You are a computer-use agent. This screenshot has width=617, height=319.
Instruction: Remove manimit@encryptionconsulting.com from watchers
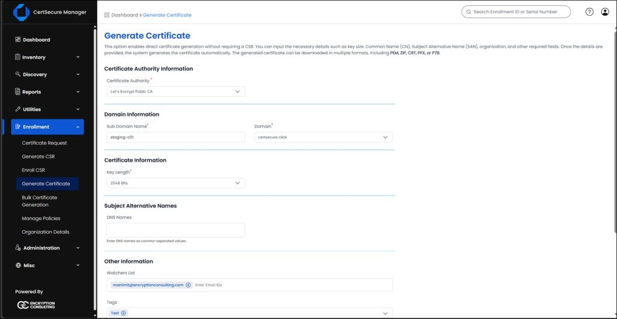pos(188,285)
